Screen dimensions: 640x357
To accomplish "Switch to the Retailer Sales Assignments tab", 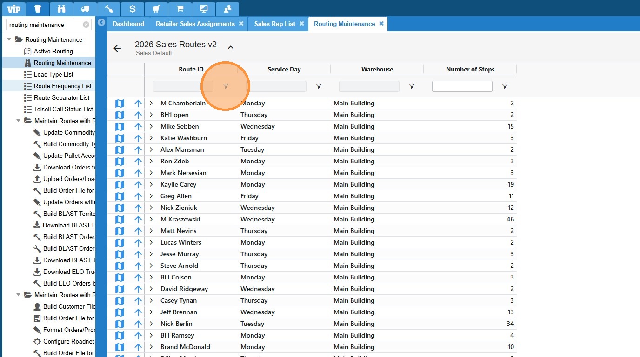I will tap(195, 24).
